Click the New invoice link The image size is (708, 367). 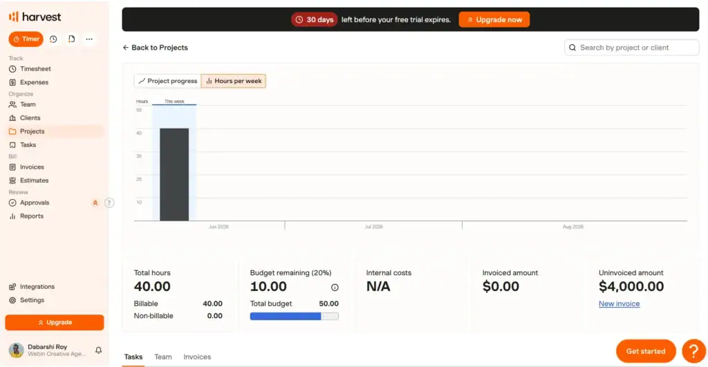619,304
